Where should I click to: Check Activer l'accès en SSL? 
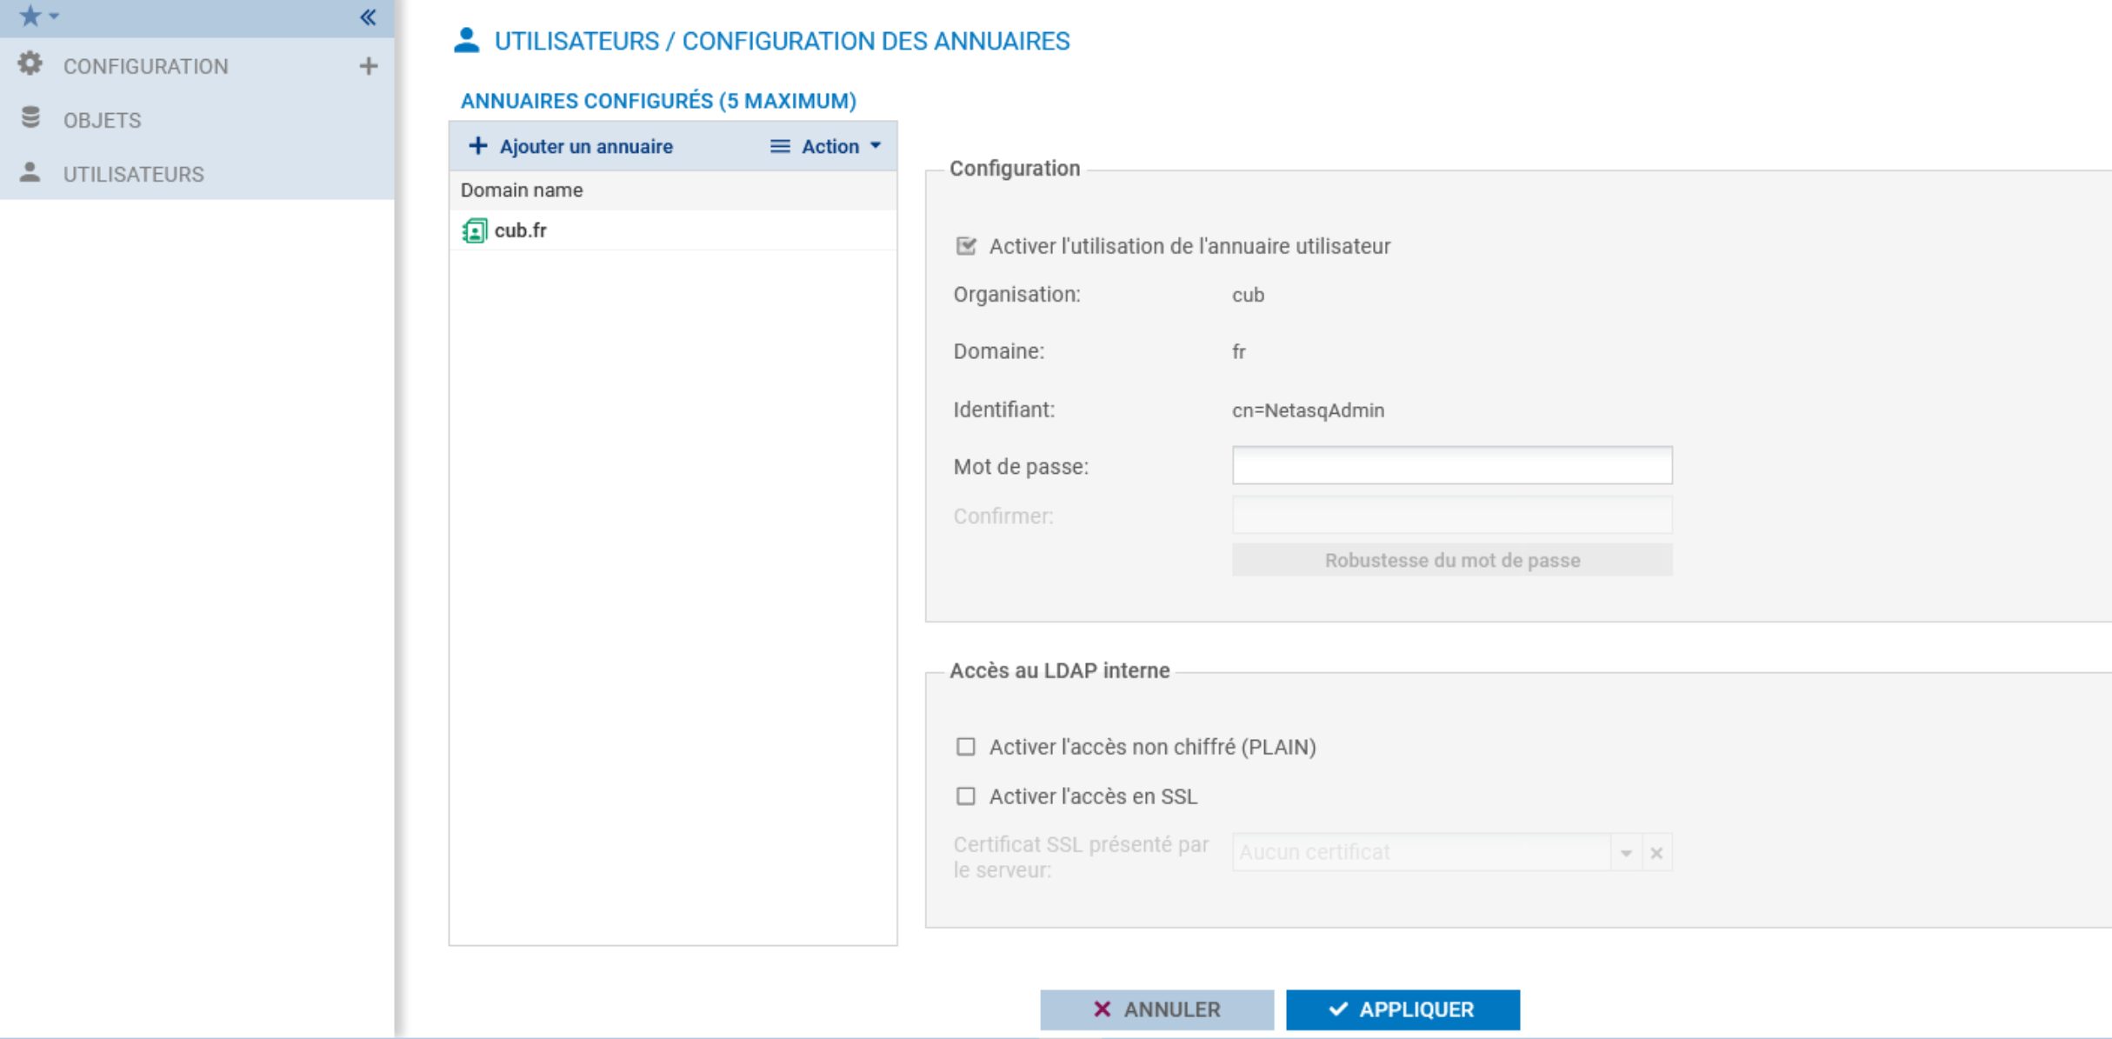click(x=966, y=796)
